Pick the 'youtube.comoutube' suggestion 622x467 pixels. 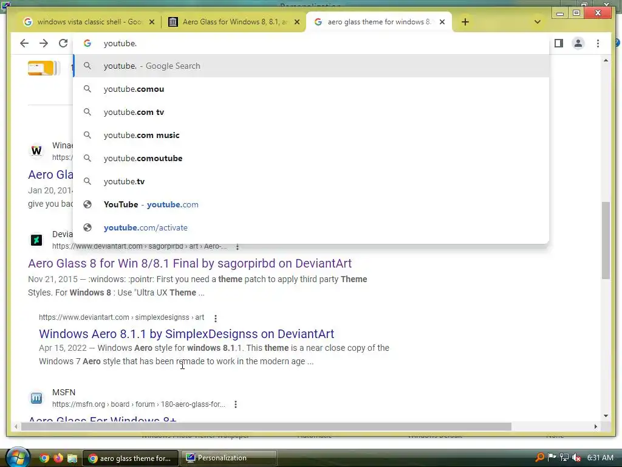311,158
